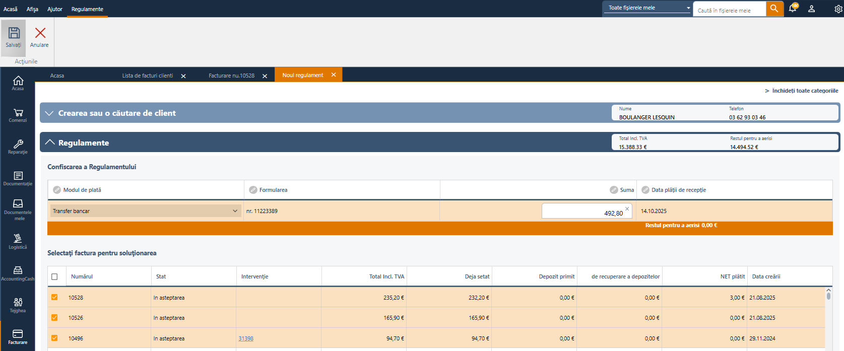Click Închideți toate categoriile link
This screenshot has width=844, height=351.
coord(805,91)
